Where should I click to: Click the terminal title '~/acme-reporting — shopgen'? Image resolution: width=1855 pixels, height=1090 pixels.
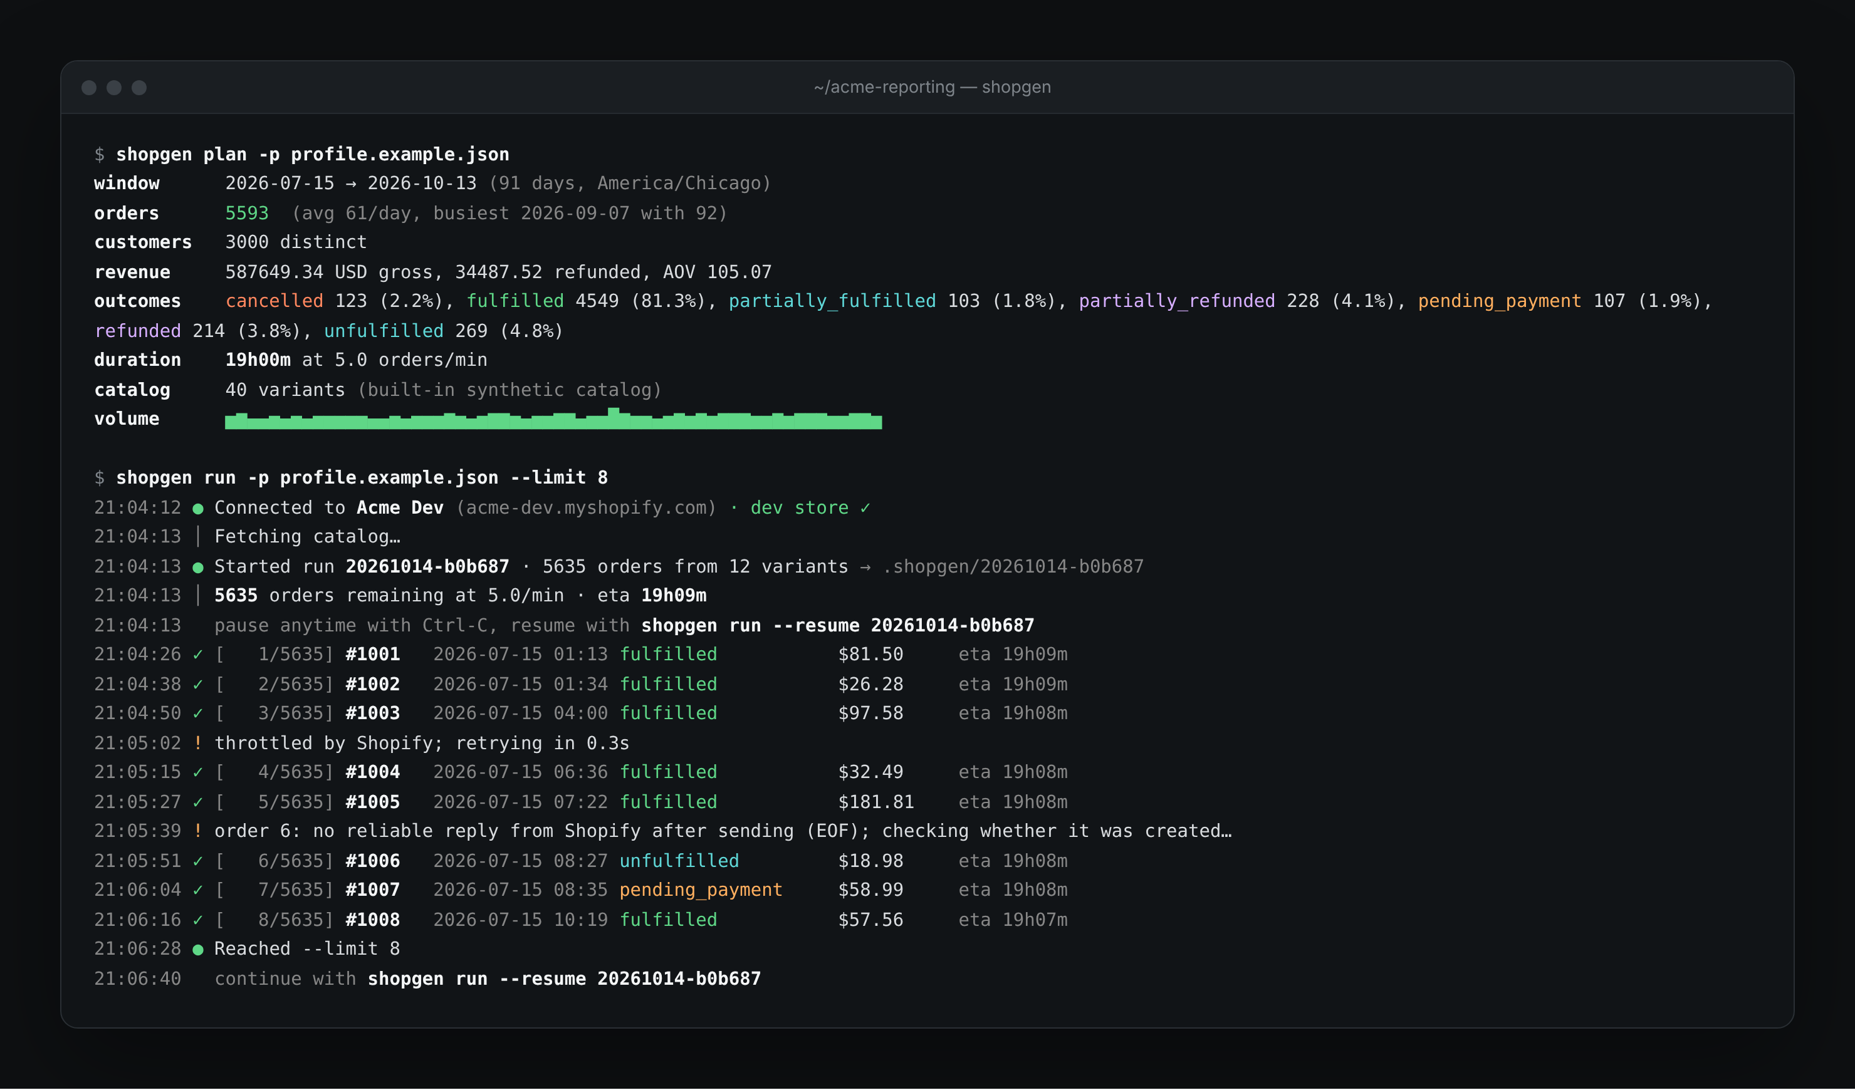click(932, 87)
